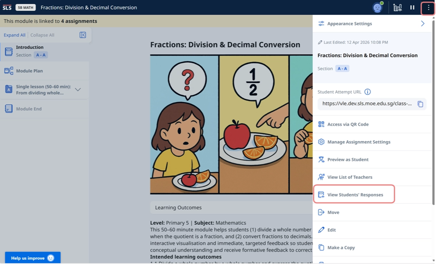
Task: Click the Manage Assignment Settings gear icon
Action: click(x=321, y=142)
